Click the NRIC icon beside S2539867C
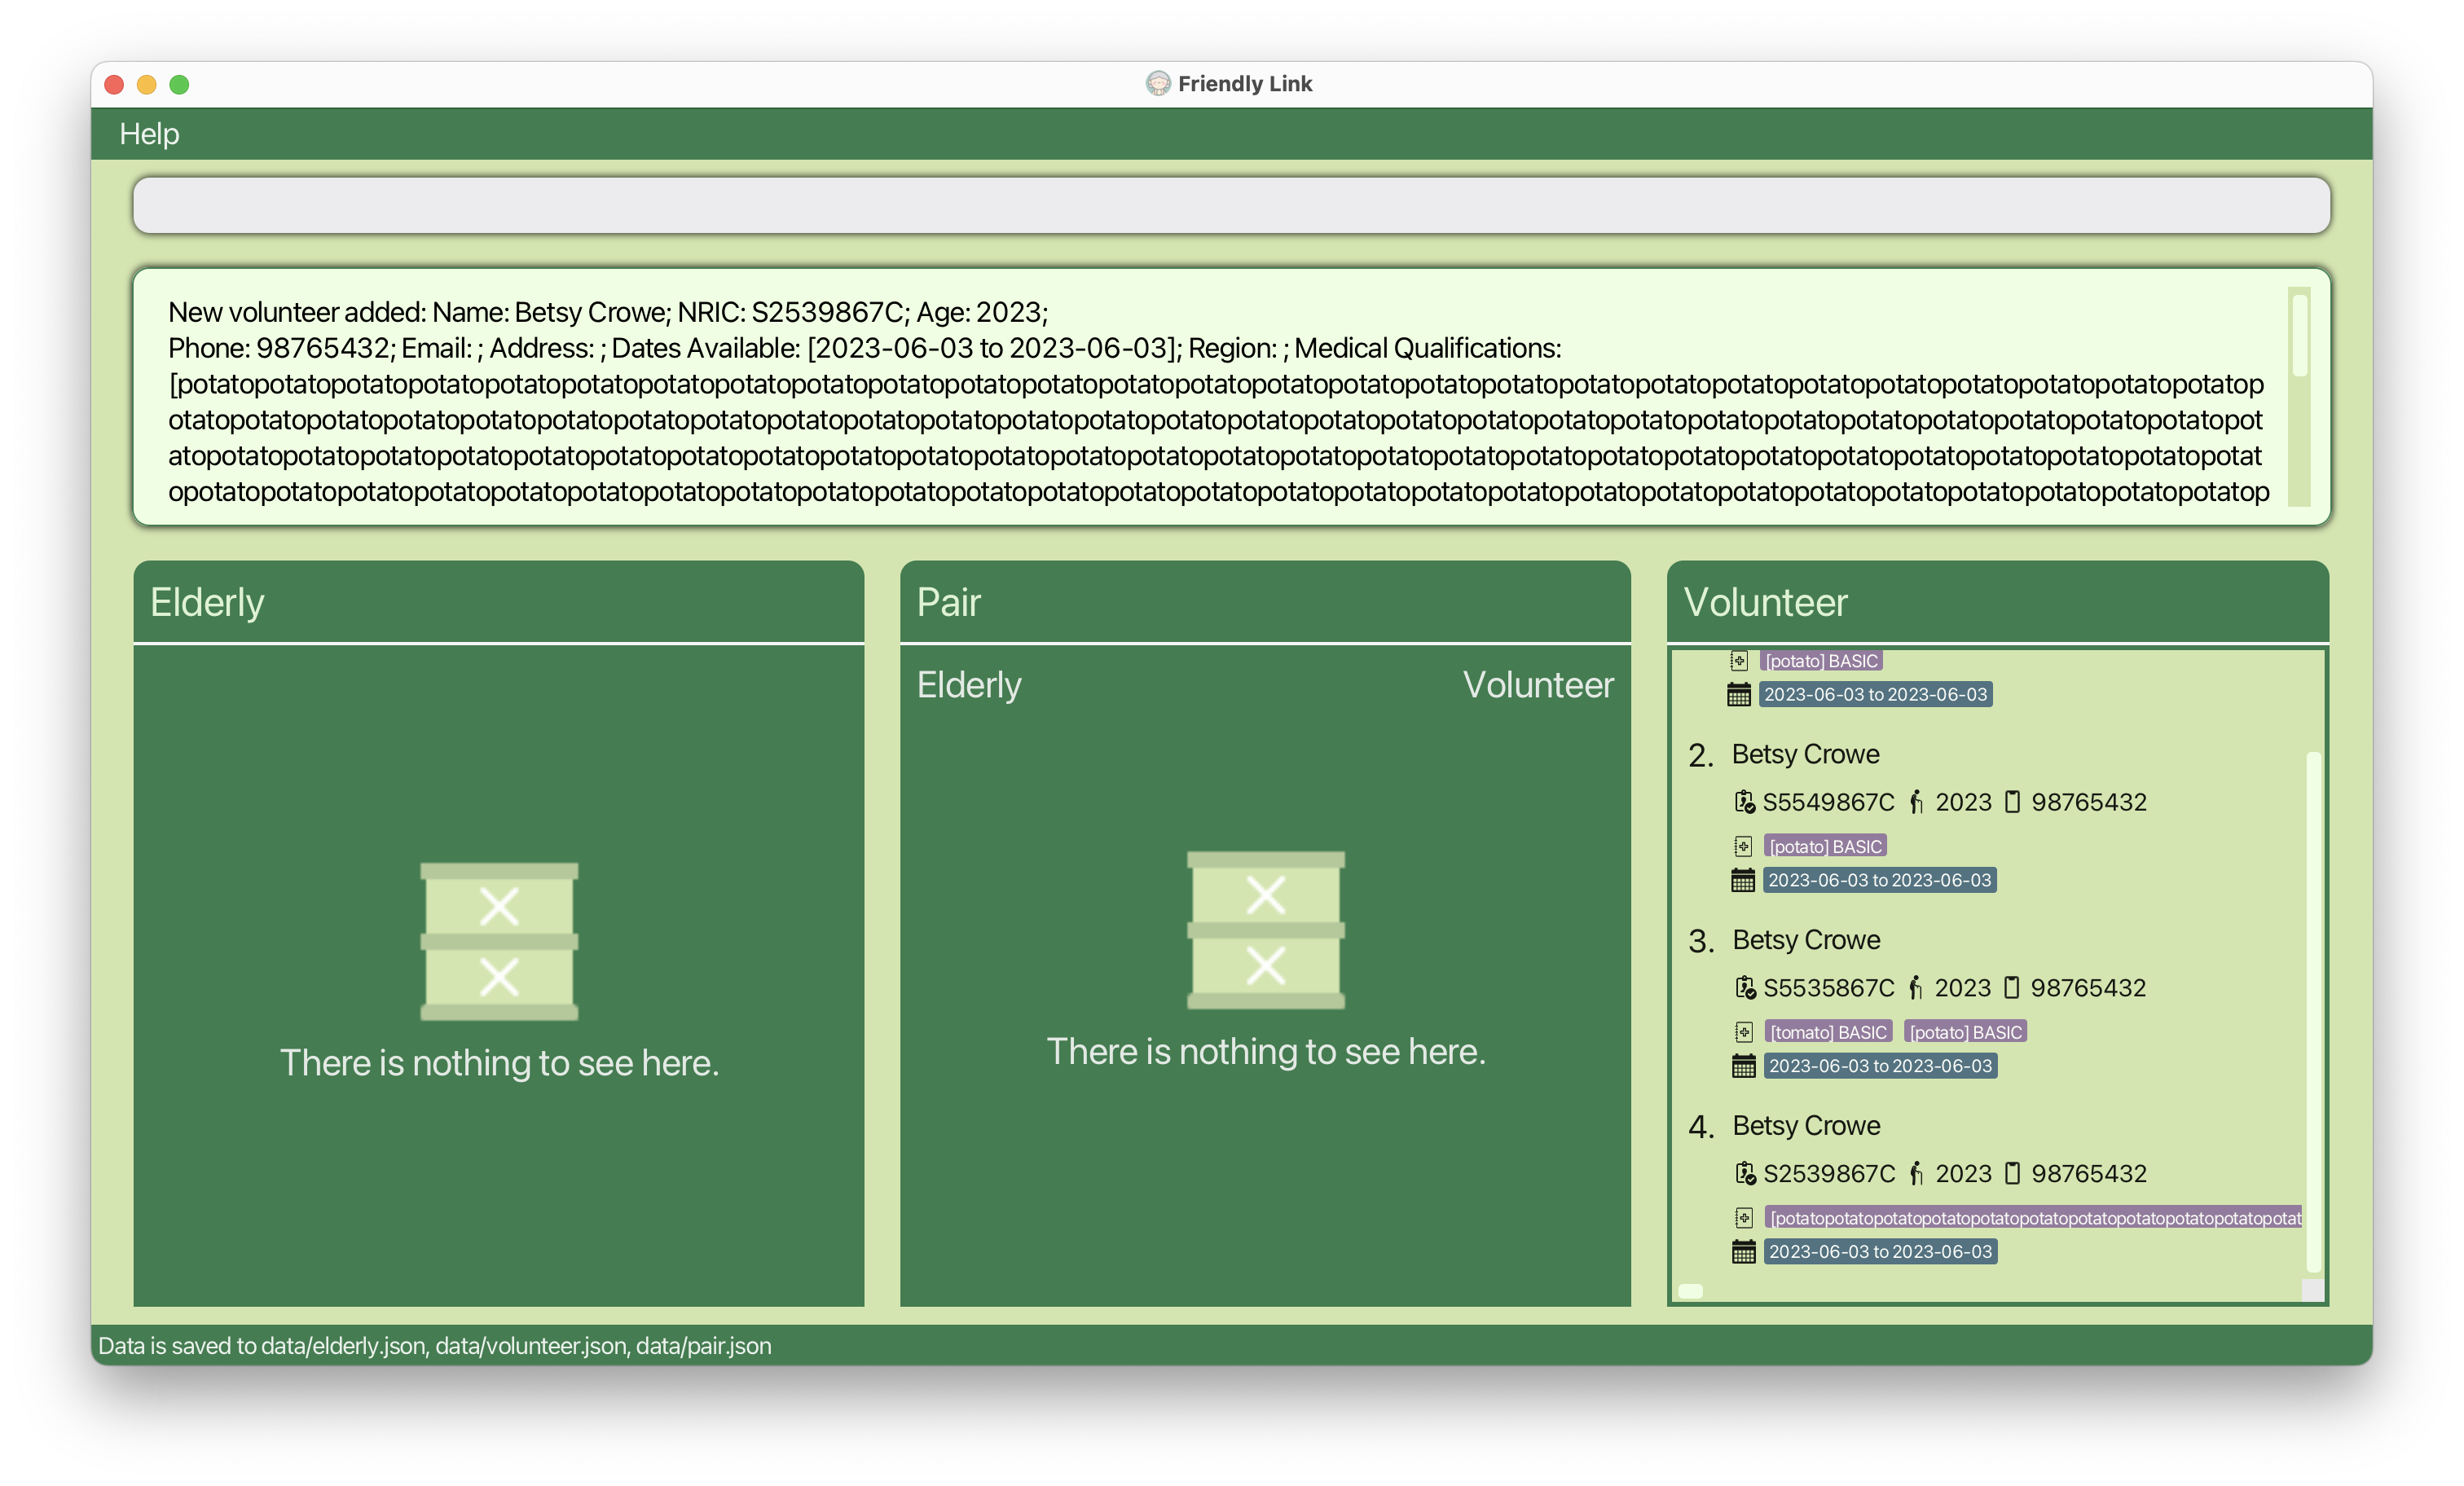The height and width of the screenshot is (1486, 2464). pyautogui.click(x=1745, y=1174)
